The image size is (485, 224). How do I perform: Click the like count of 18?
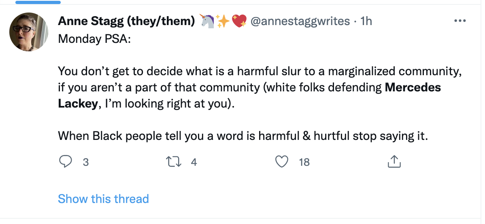coord(304,162)
